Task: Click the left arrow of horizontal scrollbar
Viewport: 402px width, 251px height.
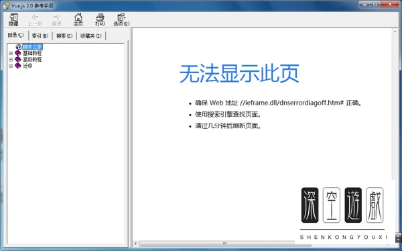Action: [135, 244]
